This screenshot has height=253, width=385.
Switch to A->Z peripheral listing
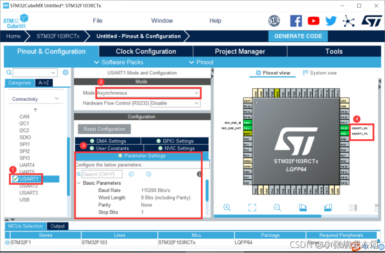[44, 83]
